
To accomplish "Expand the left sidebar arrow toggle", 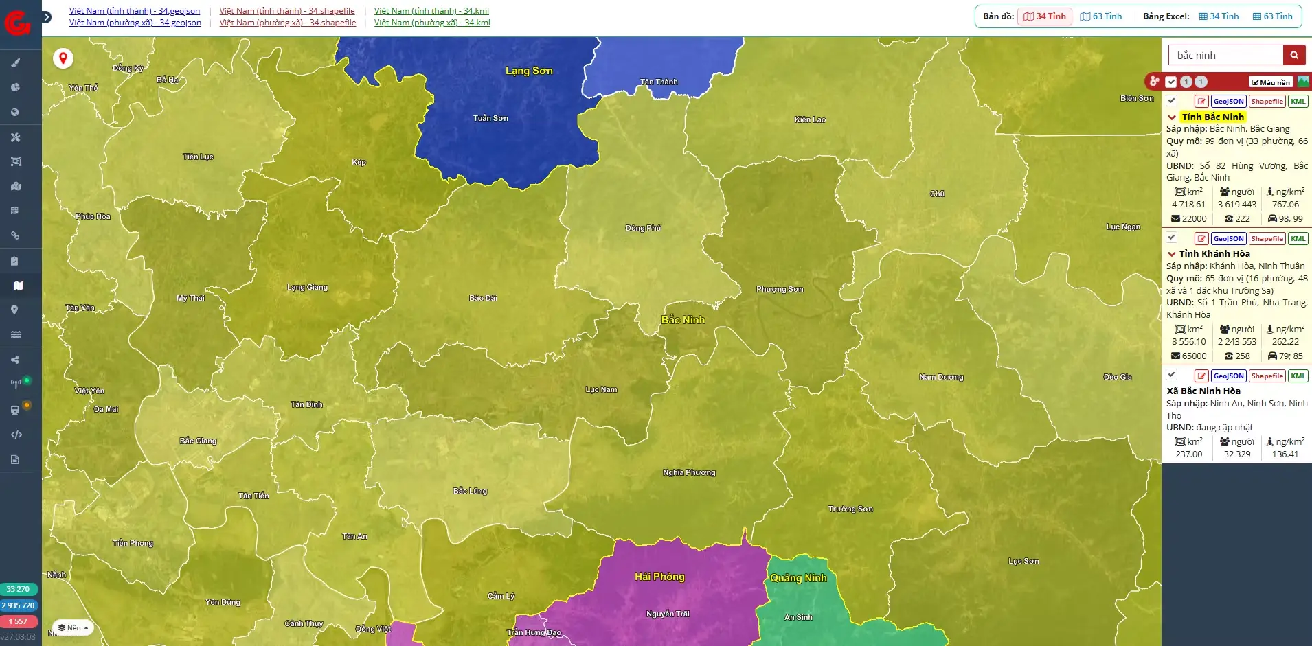I will tap(47, 17).
